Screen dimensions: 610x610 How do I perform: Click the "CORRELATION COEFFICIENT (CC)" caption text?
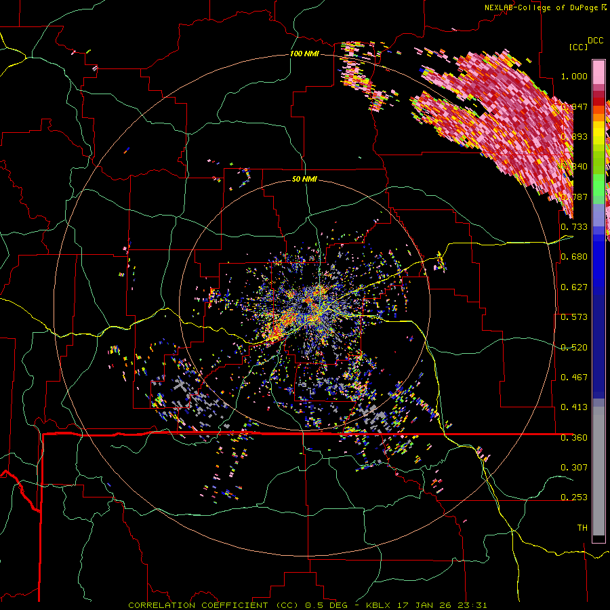coord(213,605)
